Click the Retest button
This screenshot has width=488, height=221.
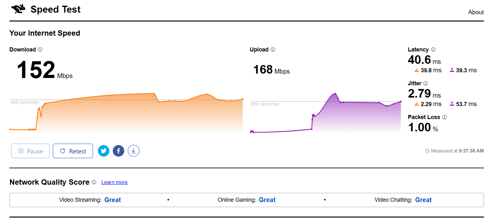coord(73,151)
